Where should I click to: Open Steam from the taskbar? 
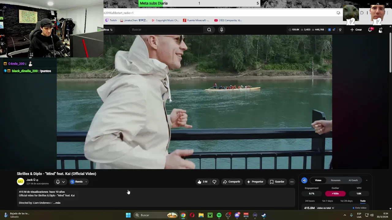coord(264,215)
